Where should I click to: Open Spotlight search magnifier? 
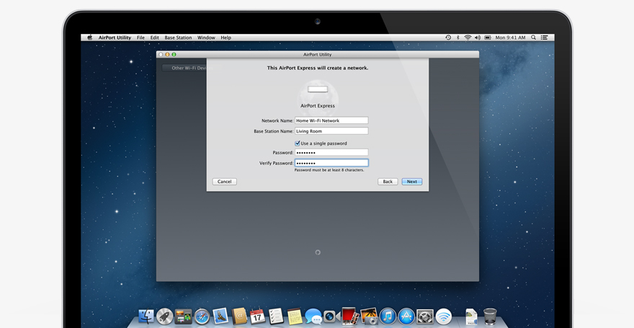pyautogui.click(x=533, y=37)
